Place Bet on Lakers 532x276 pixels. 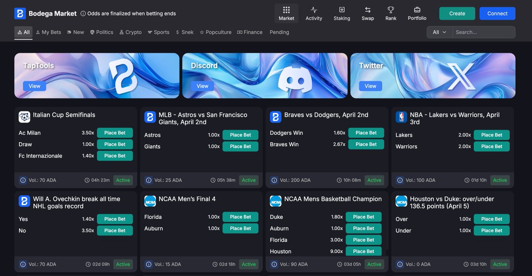click(492, 135)
